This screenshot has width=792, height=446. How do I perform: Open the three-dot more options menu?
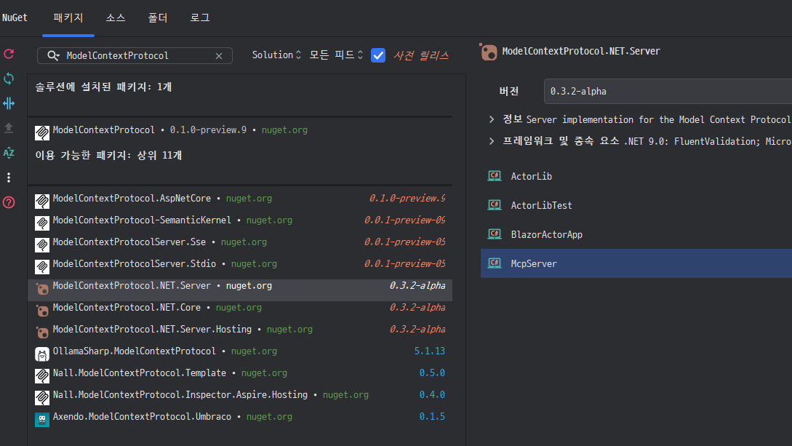coord(9,178)
